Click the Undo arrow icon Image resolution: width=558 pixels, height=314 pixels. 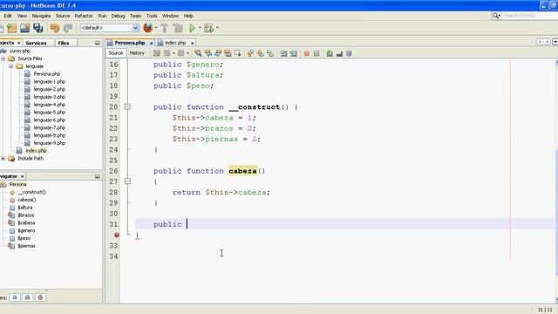coord(55,28)
